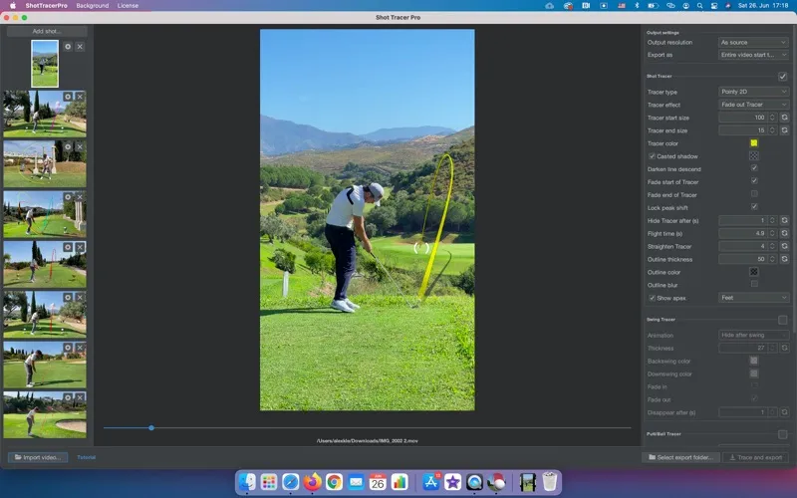Click the Outline thickness stepper arrows
This screenshot has width=797, height=498.
coord(772,259)
